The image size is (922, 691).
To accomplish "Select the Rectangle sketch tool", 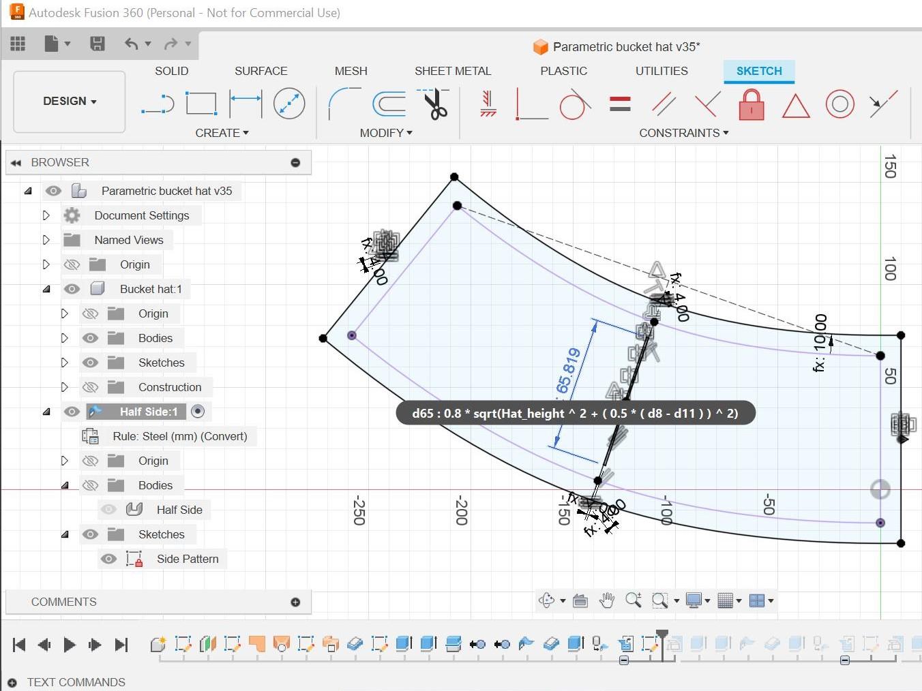I will pos(201,104).
